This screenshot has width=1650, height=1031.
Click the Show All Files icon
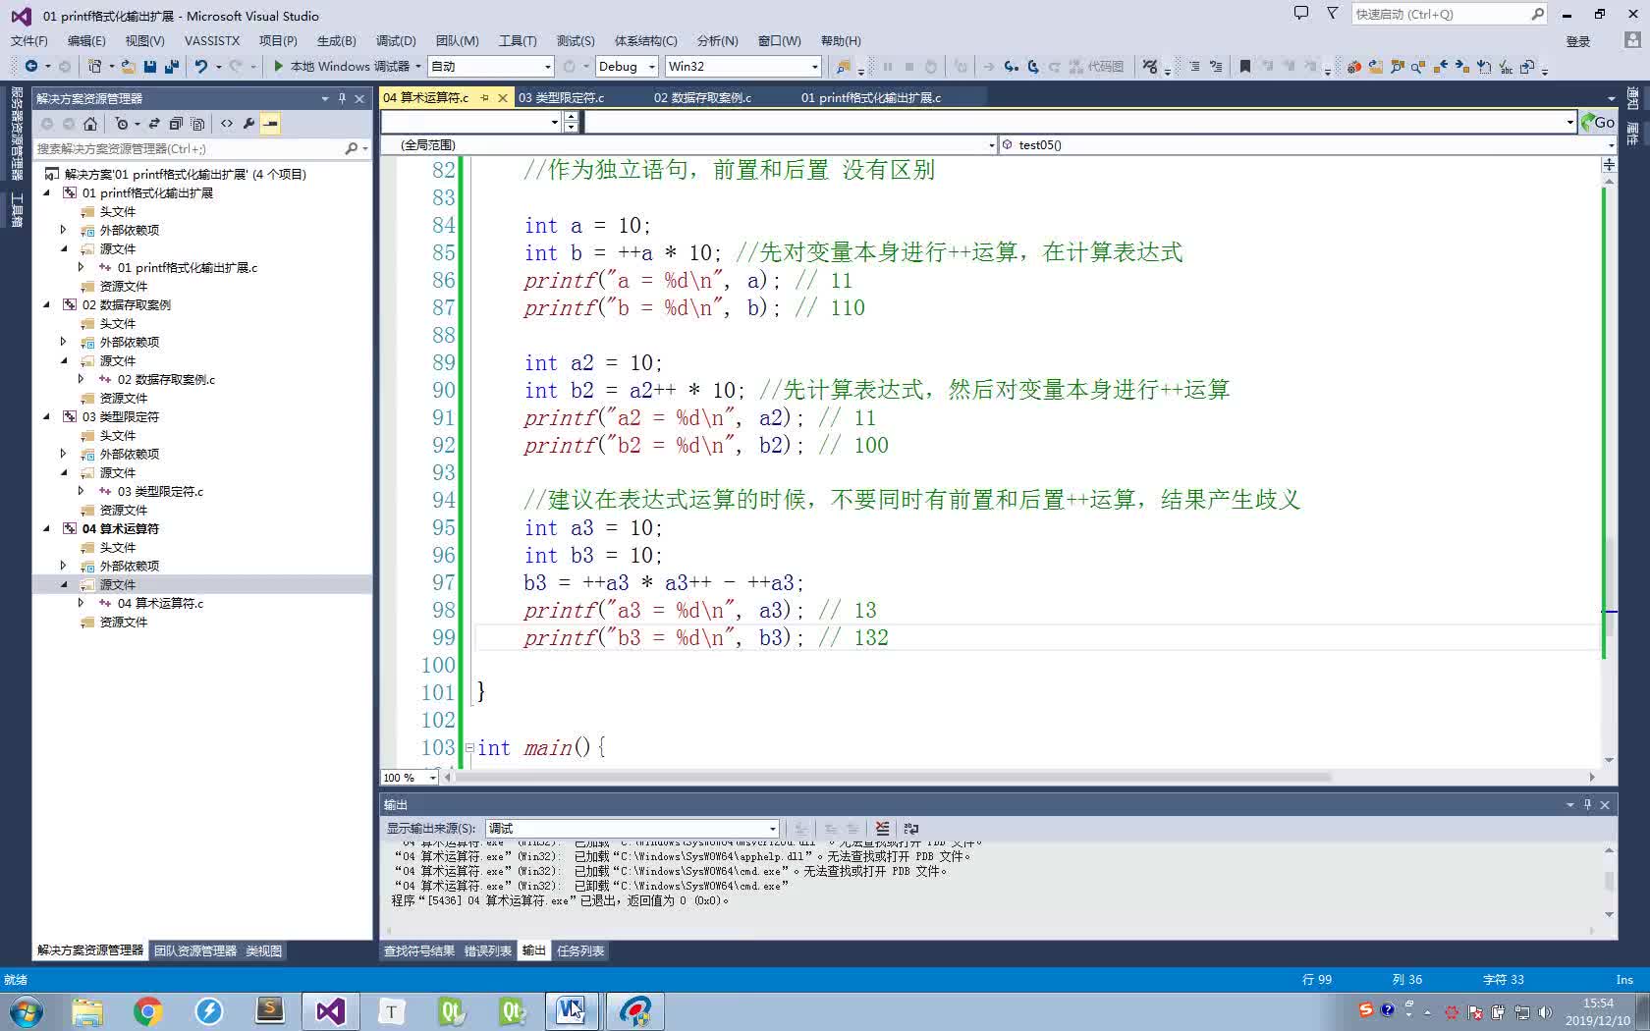(x=197, y=123)
